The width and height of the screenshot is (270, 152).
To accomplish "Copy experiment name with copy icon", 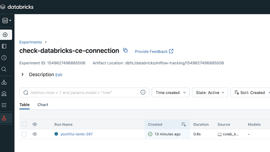I will [125, 51].
